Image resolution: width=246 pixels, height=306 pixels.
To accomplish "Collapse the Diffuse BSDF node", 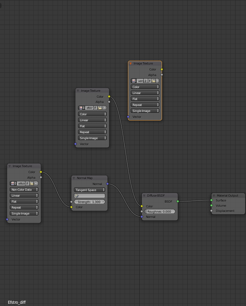I will (x=144, y=196).
